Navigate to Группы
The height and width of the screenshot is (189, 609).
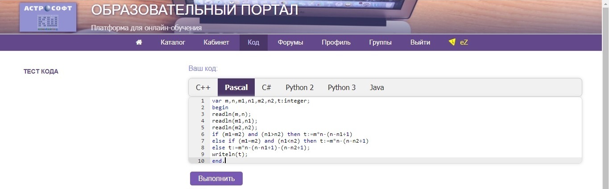381,42
